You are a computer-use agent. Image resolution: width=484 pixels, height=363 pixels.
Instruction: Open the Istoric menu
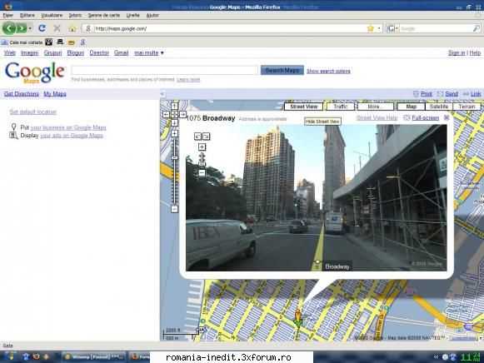point(75,15)
